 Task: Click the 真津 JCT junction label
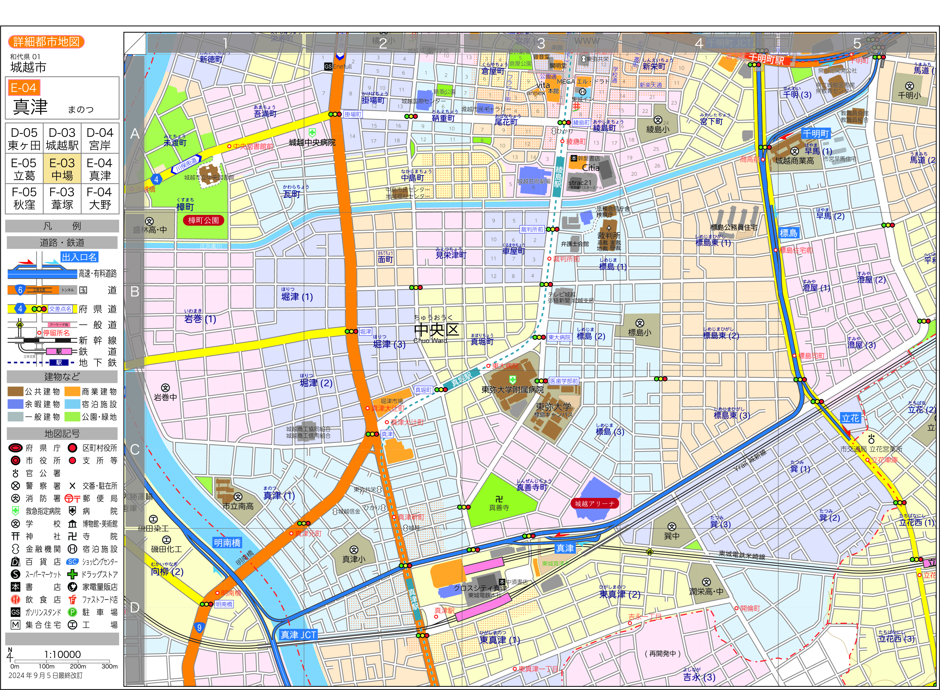(x=298, y=635)
